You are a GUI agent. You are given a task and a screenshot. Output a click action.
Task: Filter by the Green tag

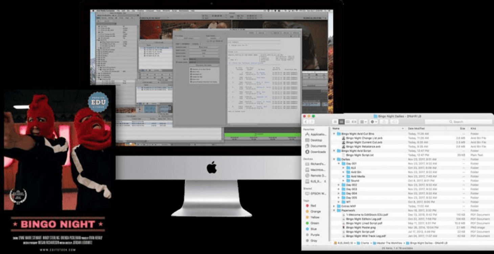click(312, 223)
